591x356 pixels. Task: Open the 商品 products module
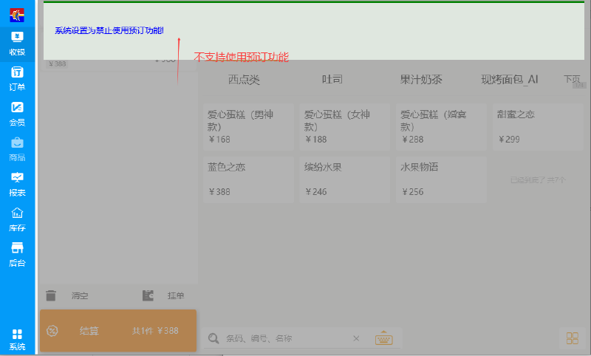(17, 149)
